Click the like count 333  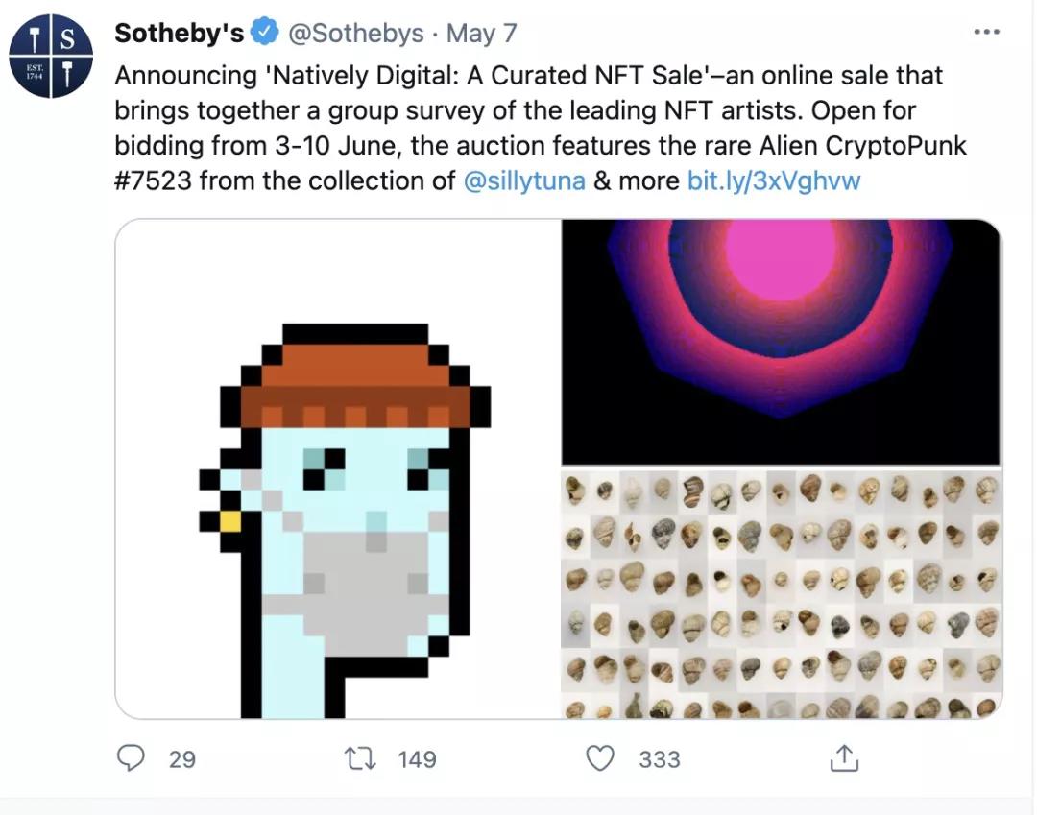coord(660,759)
